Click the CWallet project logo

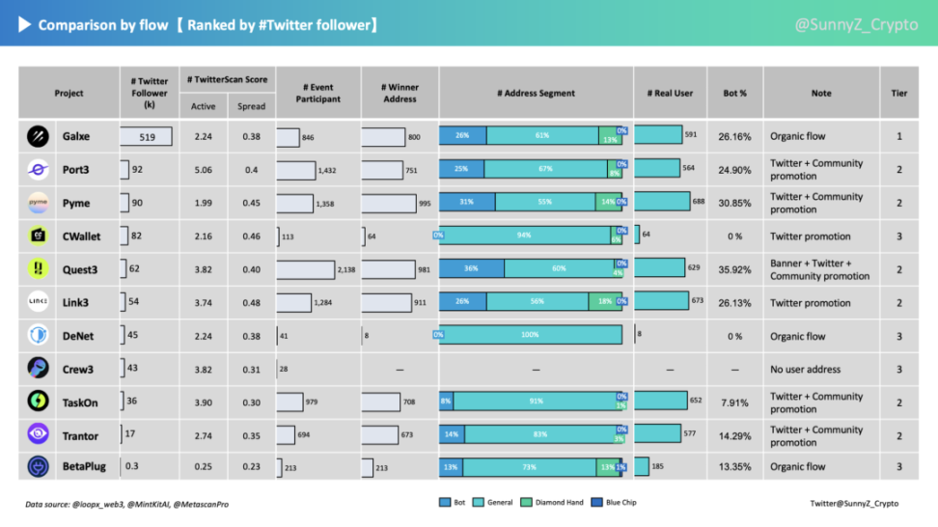tap(38, 236)
